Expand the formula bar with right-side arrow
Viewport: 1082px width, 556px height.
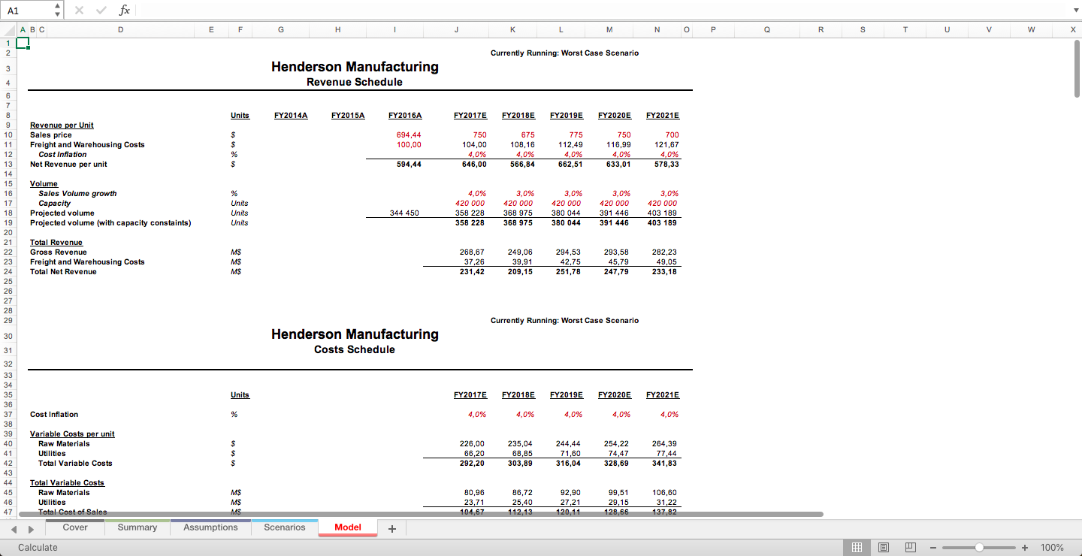(x=1074, y=10)
